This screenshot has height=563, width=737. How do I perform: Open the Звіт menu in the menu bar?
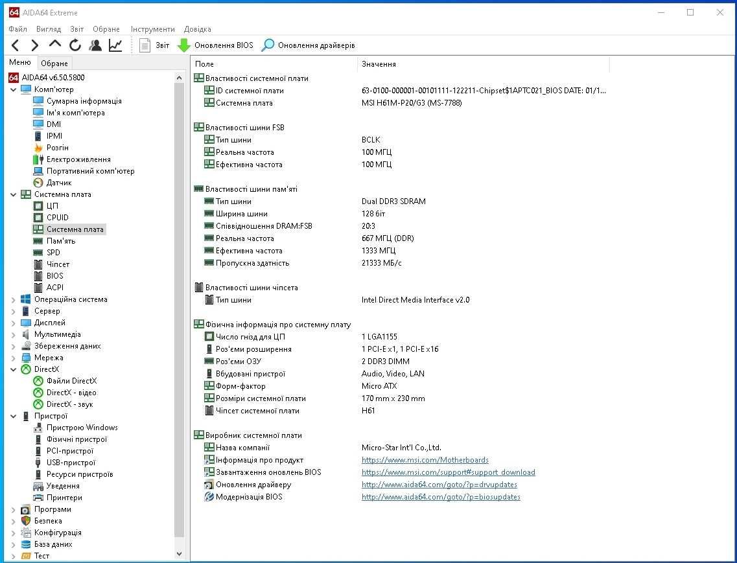tap(76, 29)
